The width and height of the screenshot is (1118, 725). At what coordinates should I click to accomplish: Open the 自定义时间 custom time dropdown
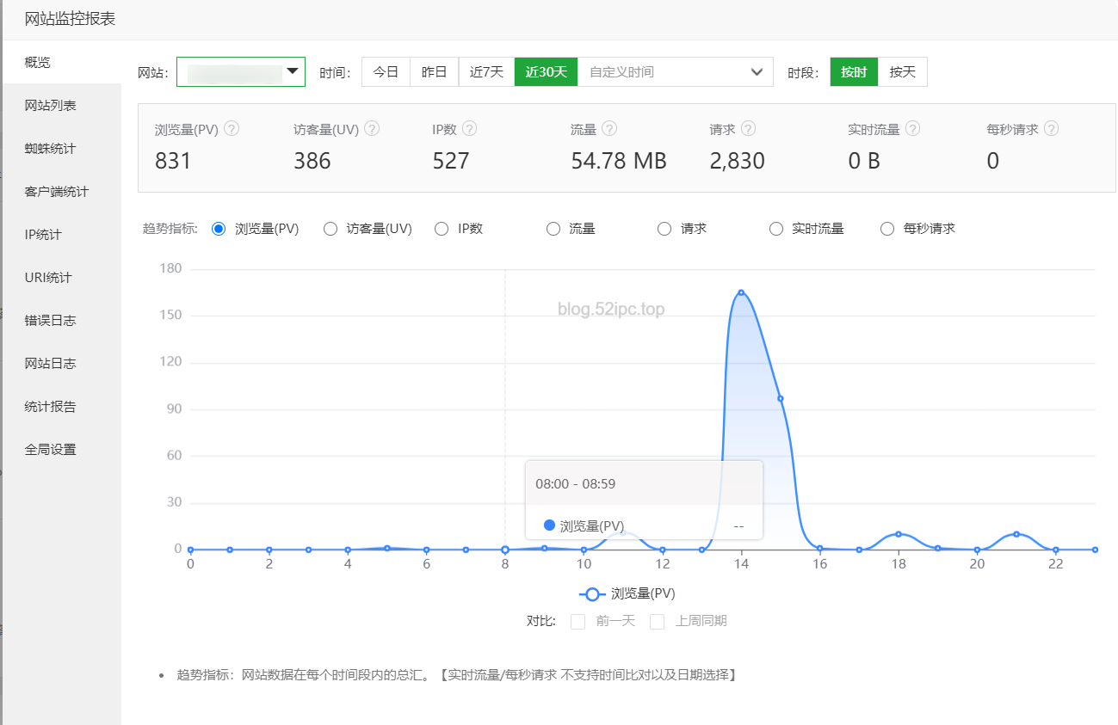point(676,72)
